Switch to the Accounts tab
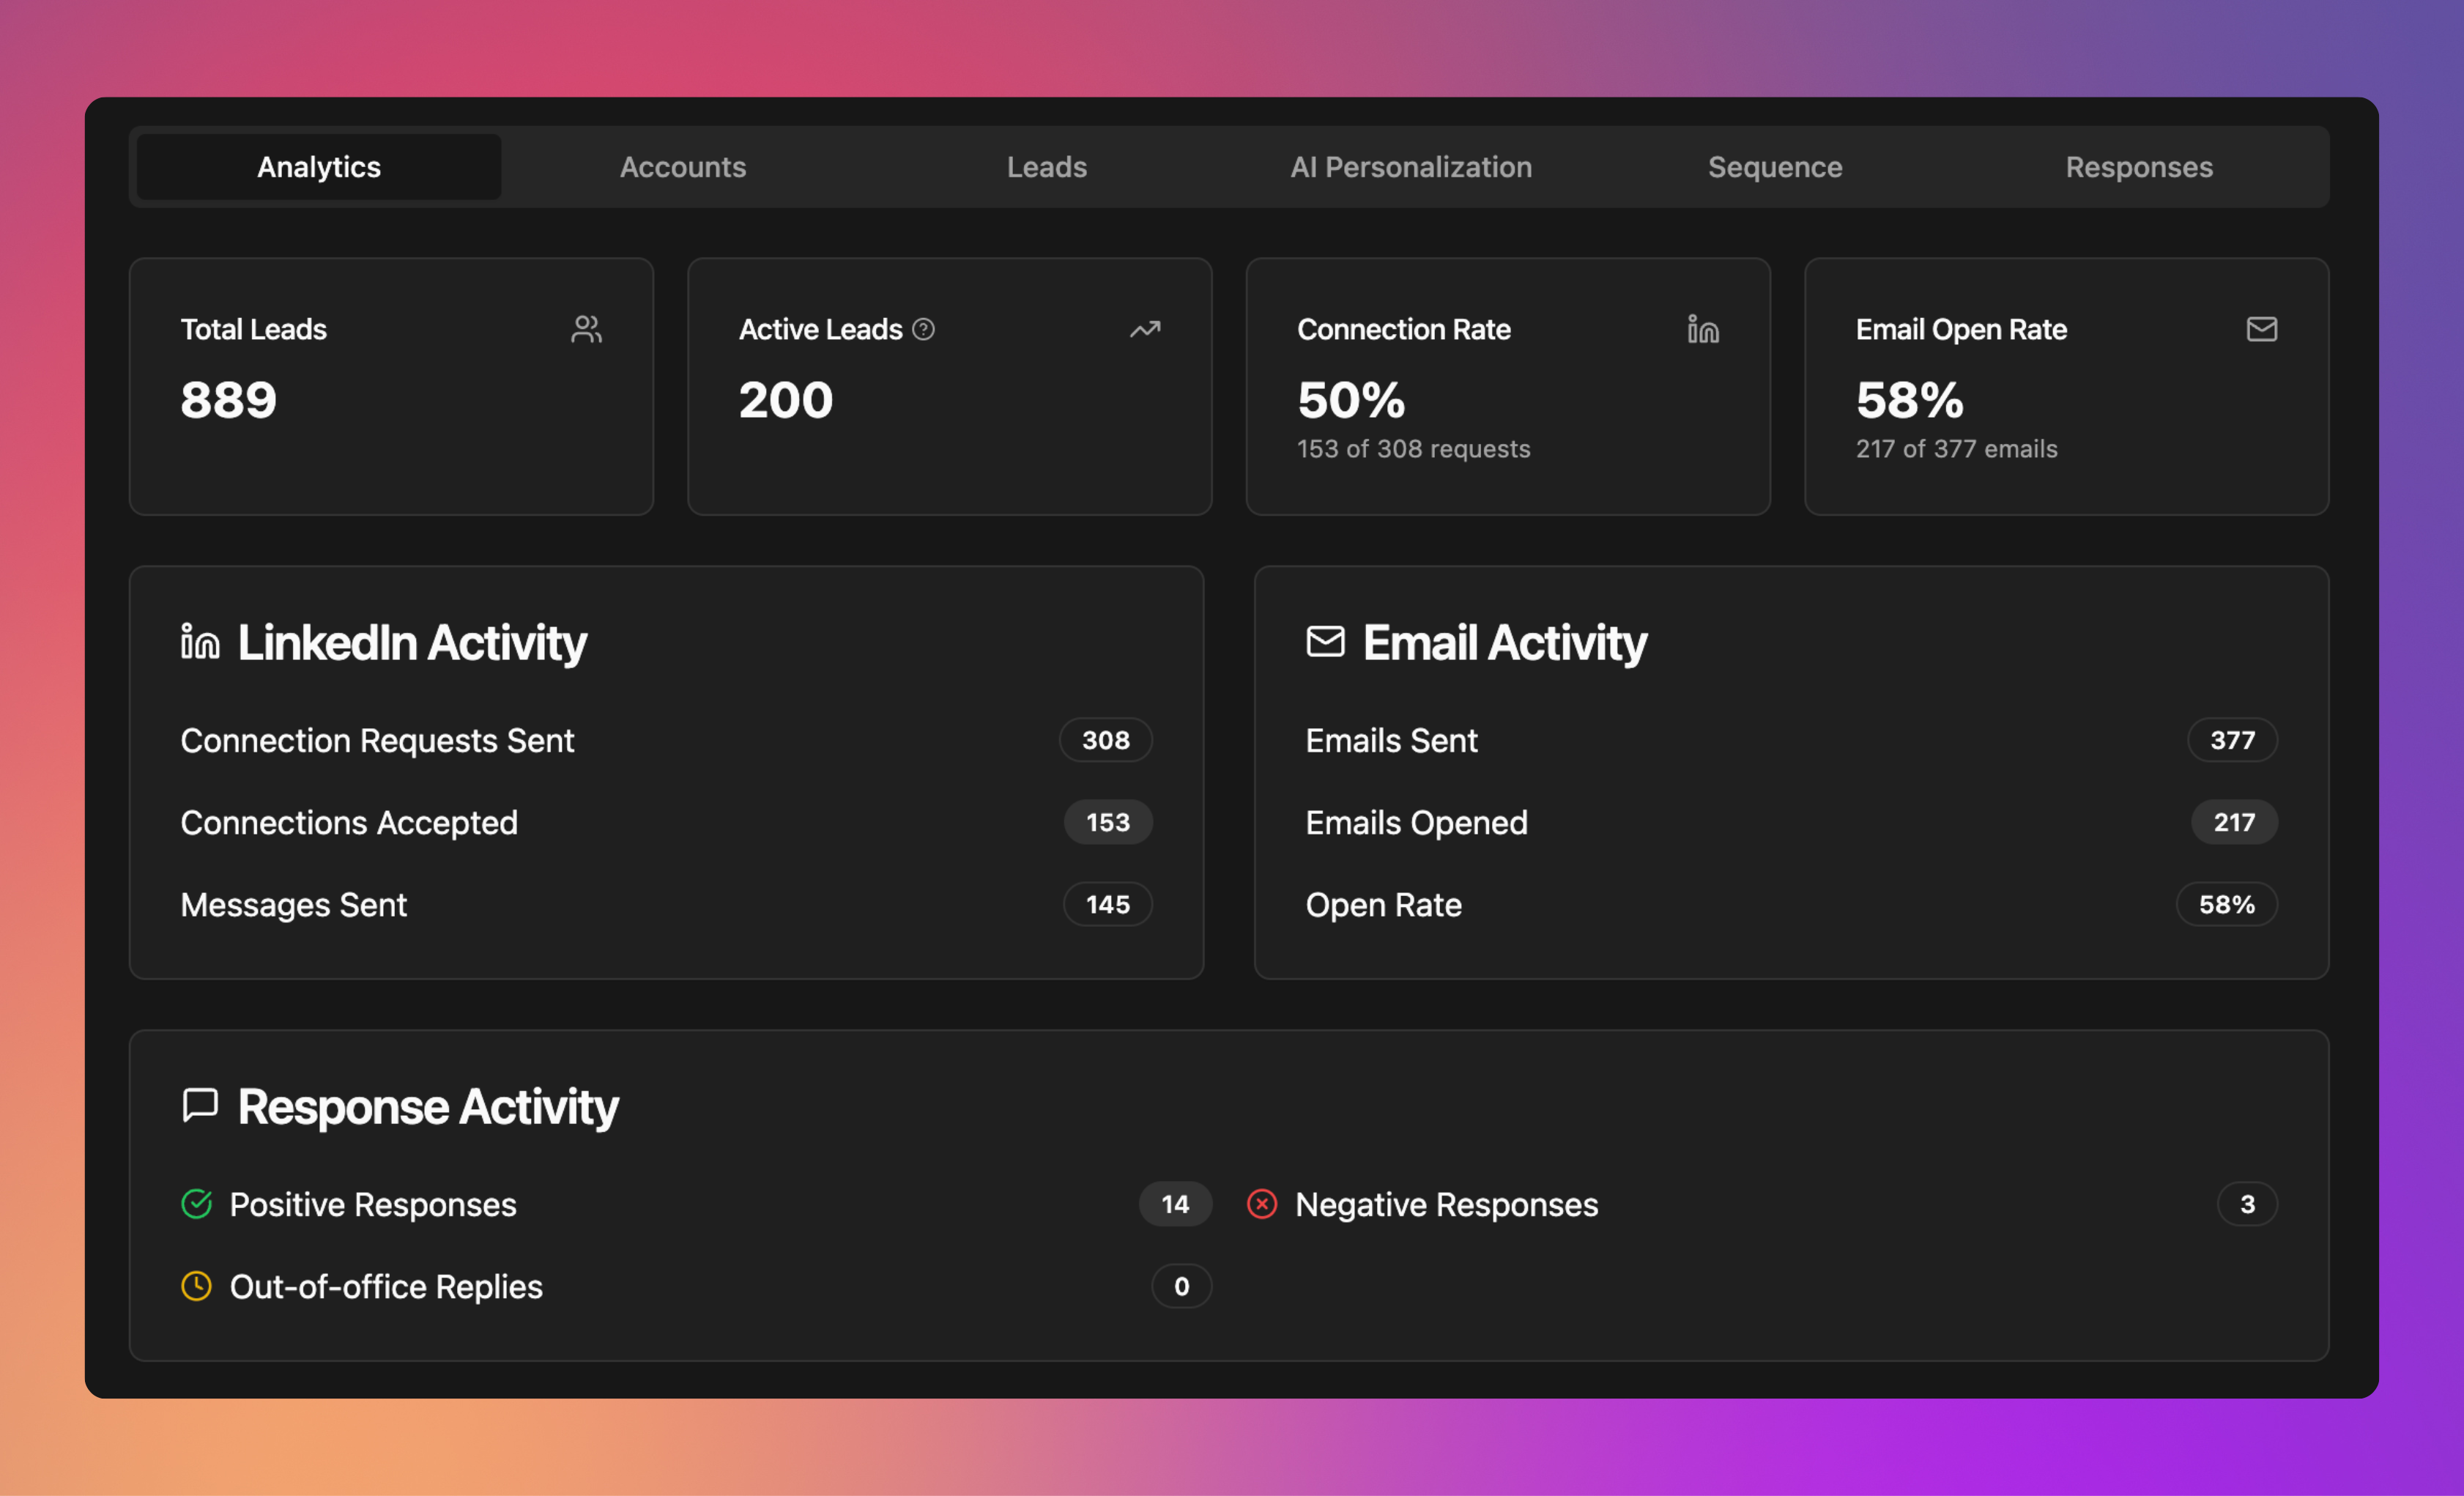The height and width of the screenshot is (1496, 2464). tap(683, 167)
